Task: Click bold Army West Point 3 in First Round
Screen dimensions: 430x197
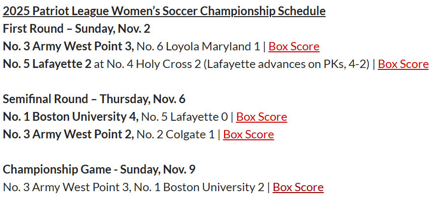Action: [68, 46]
